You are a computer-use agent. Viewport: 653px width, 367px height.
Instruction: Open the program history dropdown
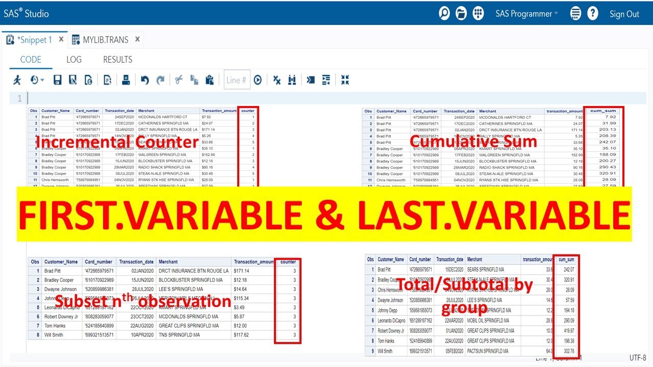tap(37, 80)
